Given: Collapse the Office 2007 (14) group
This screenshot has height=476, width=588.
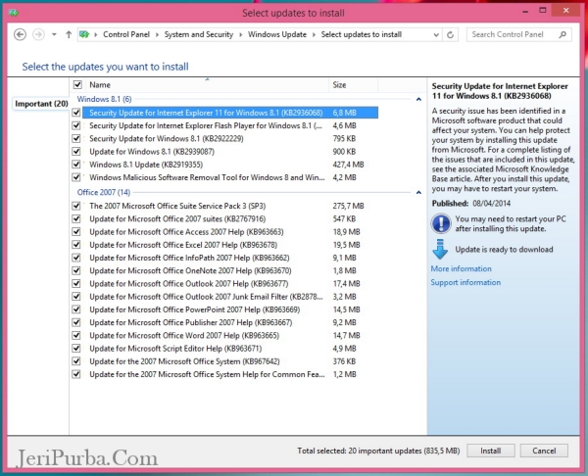Looking at the screenshot, I should click(x=418, y=193).
